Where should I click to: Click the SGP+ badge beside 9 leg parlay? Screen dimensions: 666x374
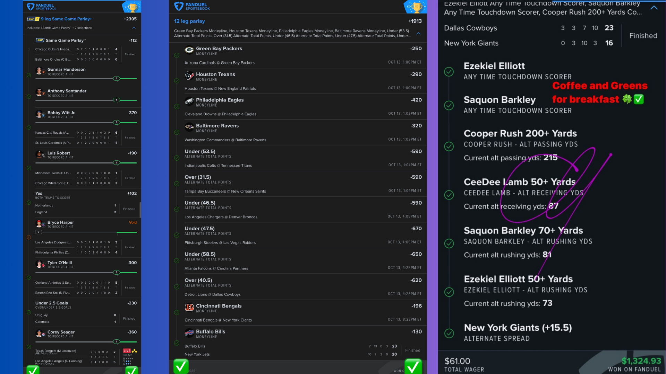(33, 19)
